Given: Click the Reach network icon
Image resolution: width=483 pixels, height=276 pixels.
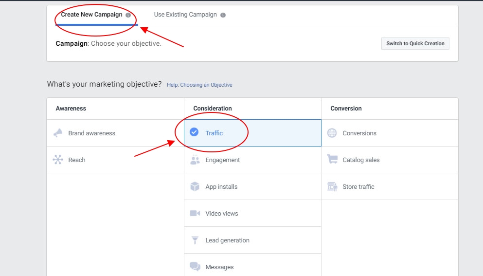Looking at the screenshot, I should click(58, 160).
